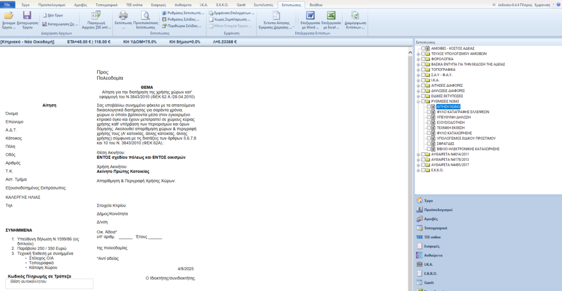This screenshot has height=291, width=562.
Task: Click the Εκτύπωση printer icon
Action: pyautogui.click(x=123, y=18)
